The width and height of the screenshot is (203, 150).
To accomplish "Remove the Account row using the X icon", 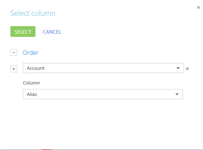I will click(x=187, y=69).
